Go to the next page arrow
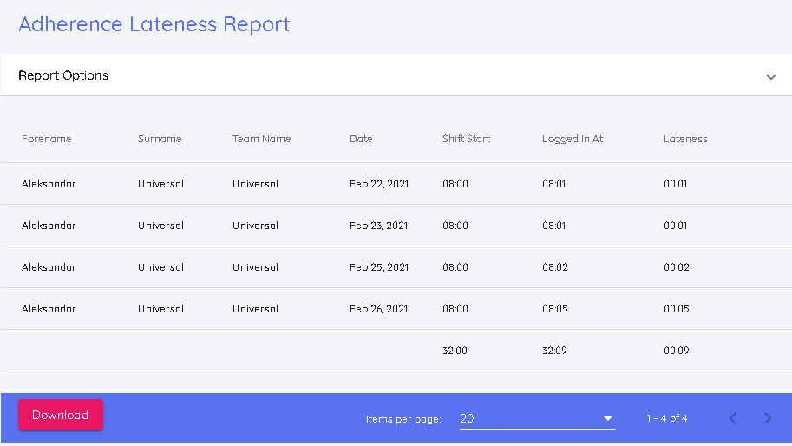Viewport: 792px width, 446px height. coord(767,418)
